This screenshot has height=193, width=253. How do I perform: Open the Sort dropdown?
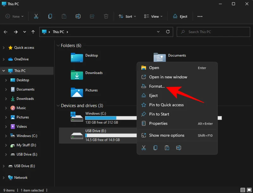click(127, 16)
